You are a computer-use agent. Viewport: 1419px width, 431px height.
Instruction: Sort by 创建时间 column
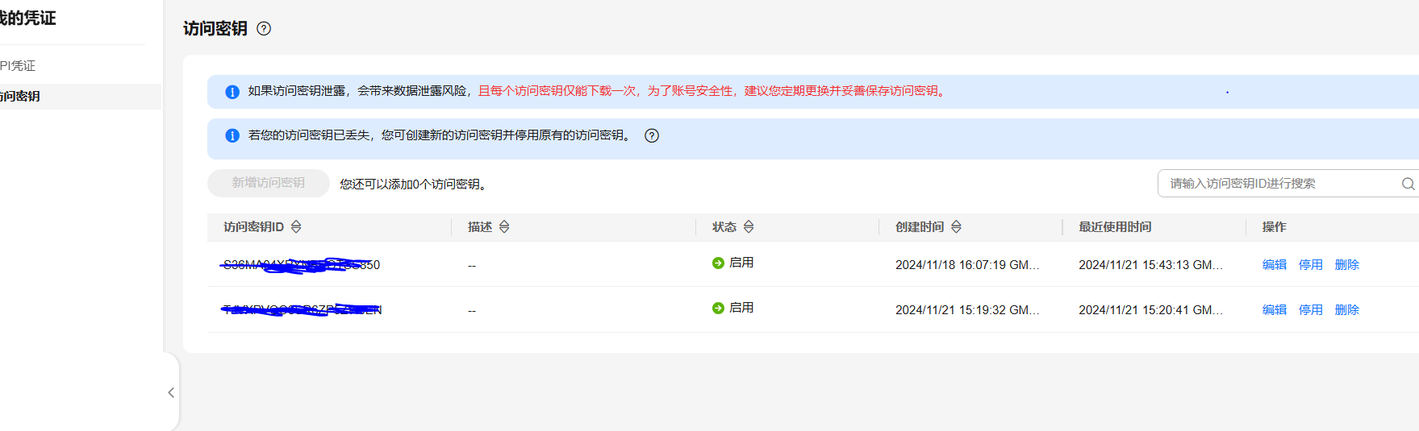956,227
